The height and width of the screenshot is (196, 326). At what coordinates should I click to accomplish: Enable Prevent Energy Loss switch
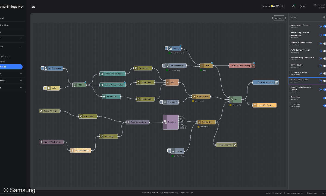pos(324,81)
